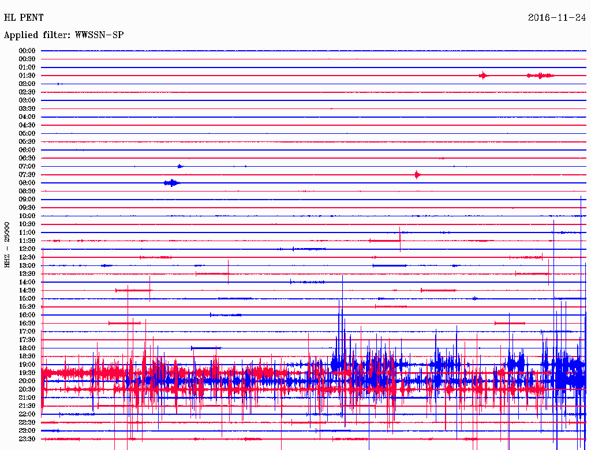Screen dimensions: 591x450
Task: Select the 01:30 time label
Action: [27, 76]
